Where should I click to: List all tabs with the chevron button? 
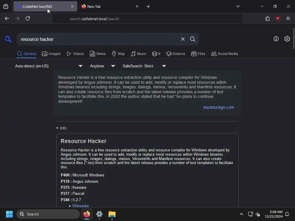coord(238,6)
